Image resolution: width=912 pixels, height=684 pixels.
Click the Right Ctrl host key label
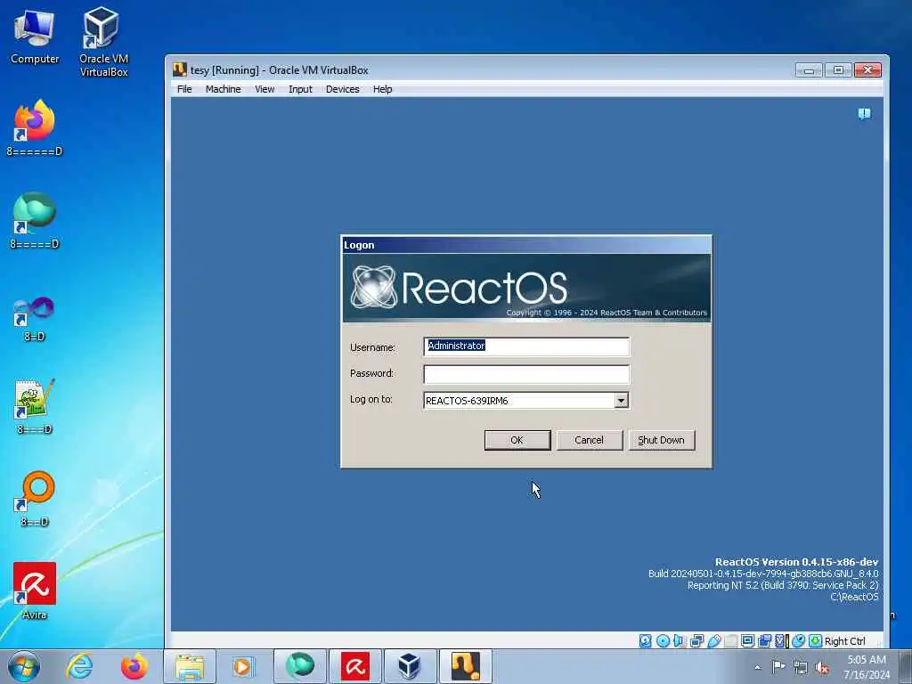click(x=844, y=641)
